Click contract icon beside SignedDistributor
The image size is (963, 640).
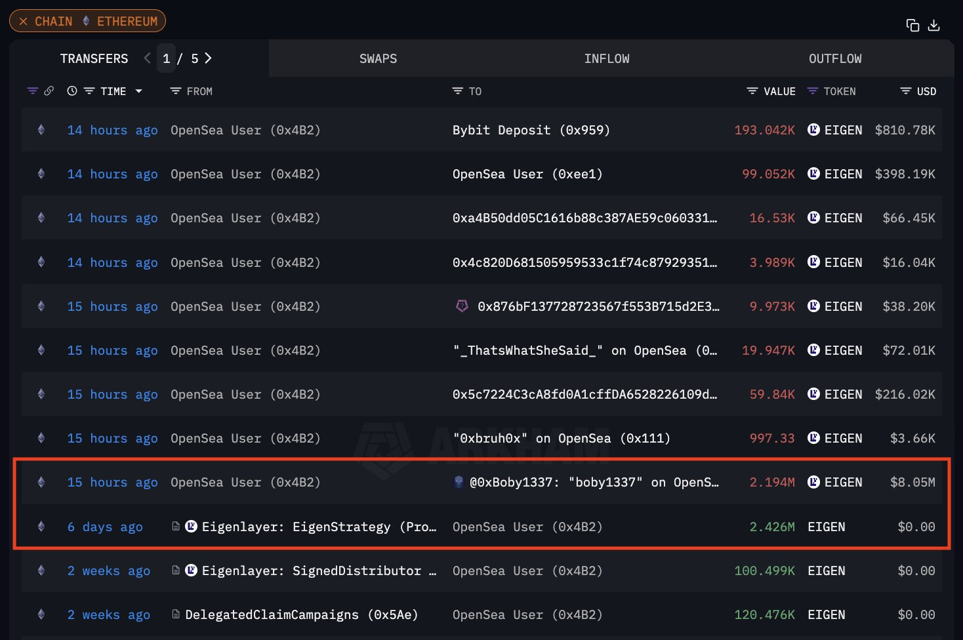(176, 570)
